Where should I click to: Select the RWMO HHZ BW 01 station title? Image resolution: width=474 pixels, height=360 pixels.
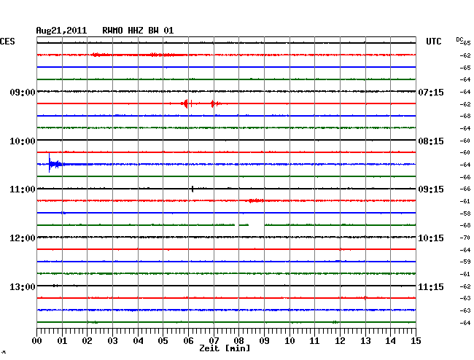point(138,31)
